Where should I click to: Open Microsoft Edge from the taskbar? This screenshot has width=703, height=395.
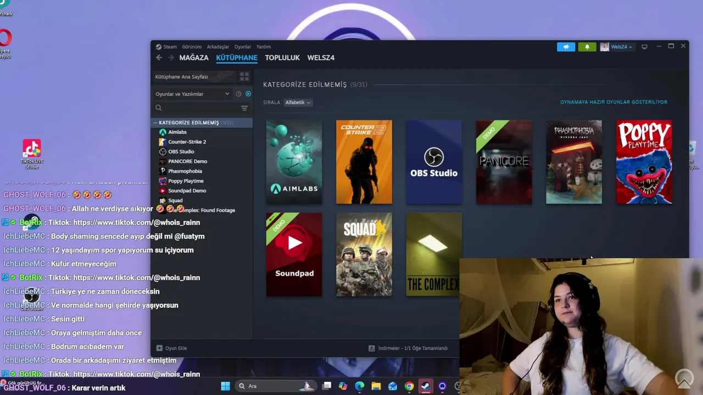360,386
